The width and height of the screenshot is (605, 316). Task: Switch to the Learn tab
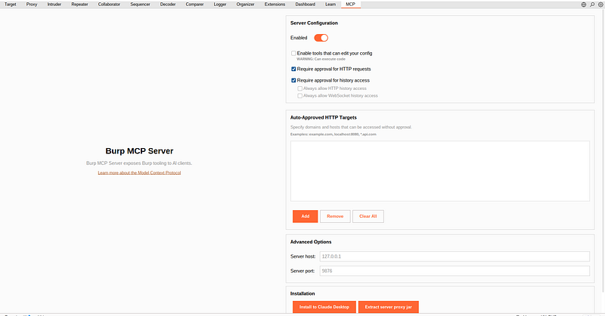[x=330, y=5]
